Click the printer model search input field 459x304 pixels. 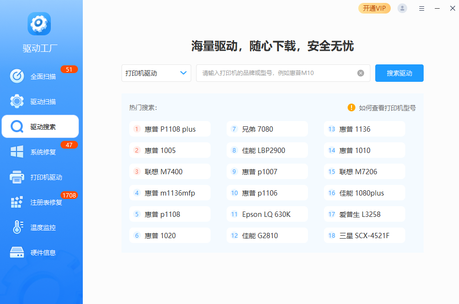pos(276,73)
